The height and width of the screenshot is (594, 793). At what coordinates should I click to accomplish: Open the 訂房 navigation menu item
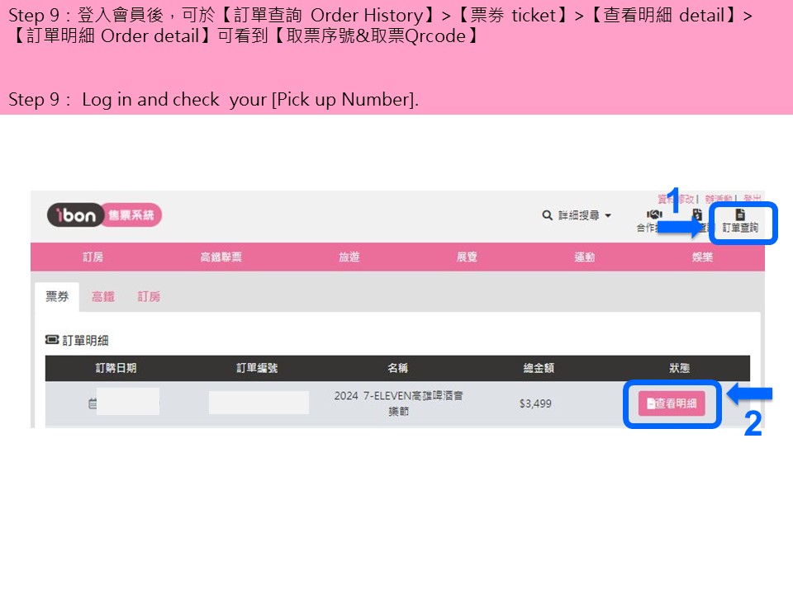click(93, 257)
